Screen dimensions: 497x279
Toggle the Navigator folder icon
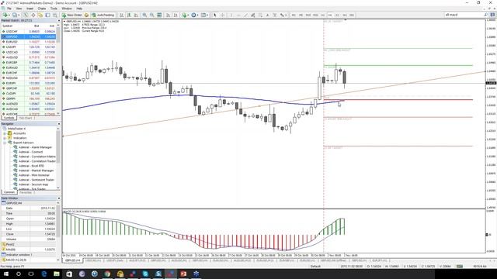[x=40, y=15]
